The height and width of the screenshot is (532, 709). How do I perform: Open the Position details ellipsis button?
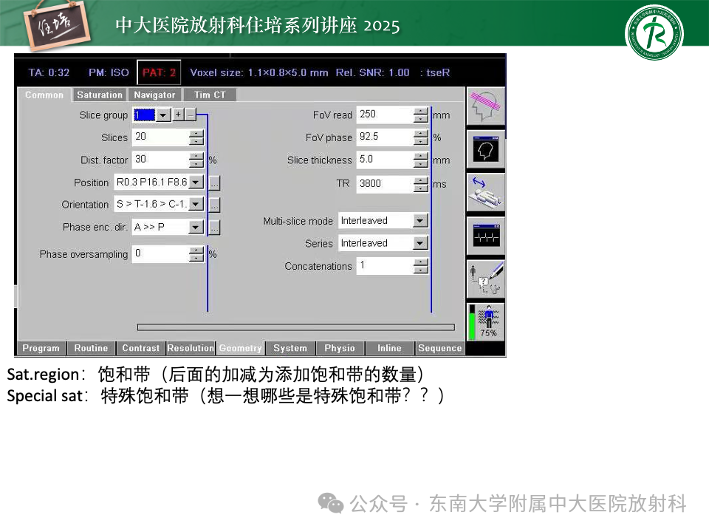click(x=214, y=183)
